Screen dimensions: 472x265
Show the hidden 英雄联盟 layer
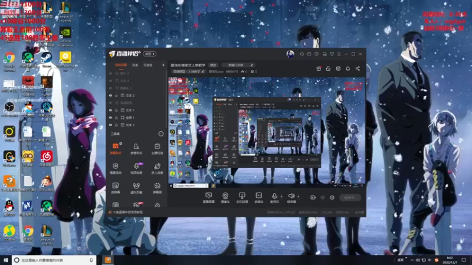tap(110, 102)
